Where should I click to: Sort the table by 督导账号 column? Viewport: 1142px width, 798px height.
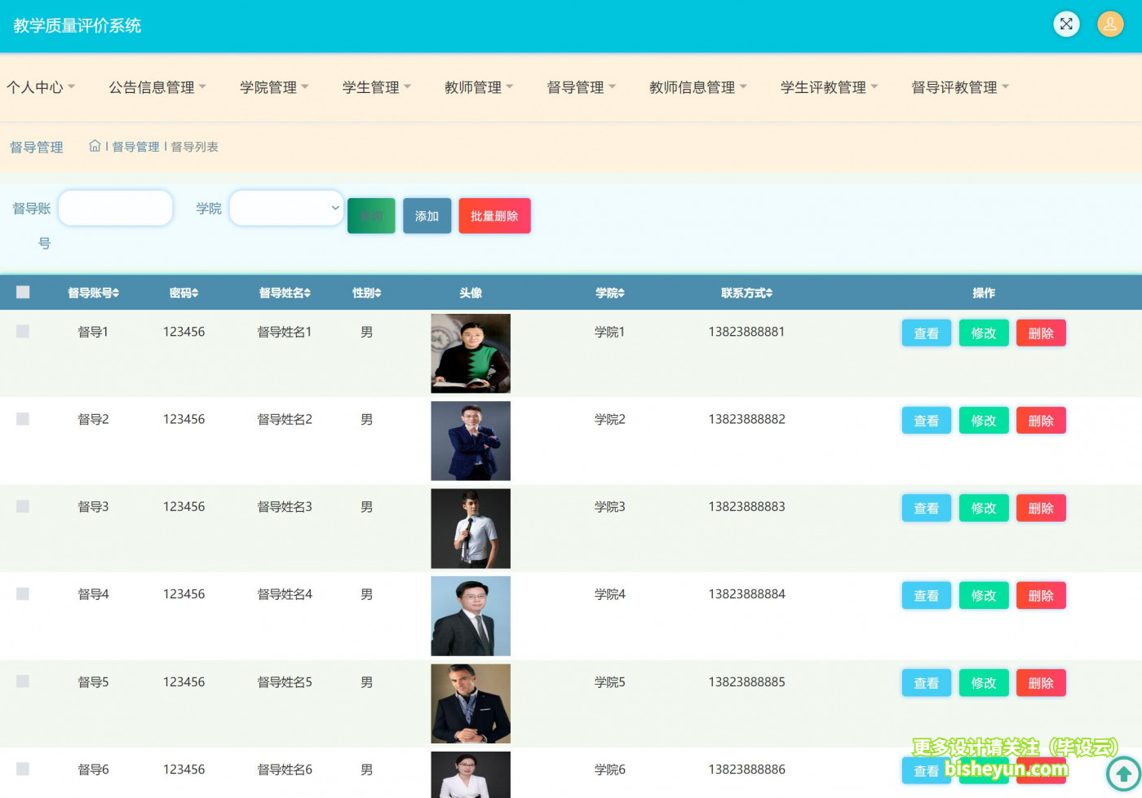coord(93,293)
